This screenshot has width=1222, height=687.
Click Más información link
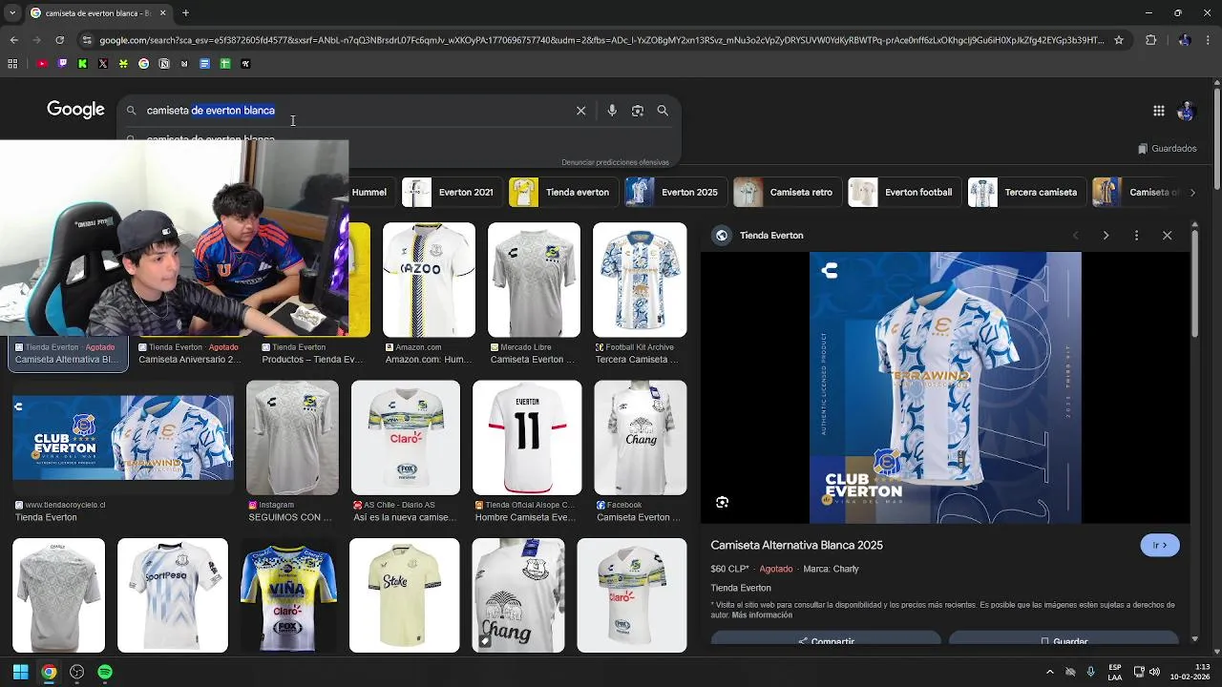coord(762,615)
